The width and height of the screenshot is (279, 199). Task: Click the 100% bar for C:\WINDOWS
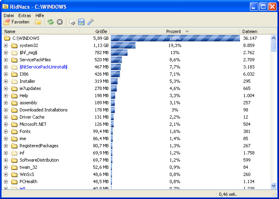pyautogui.click(x=175, y=38)
